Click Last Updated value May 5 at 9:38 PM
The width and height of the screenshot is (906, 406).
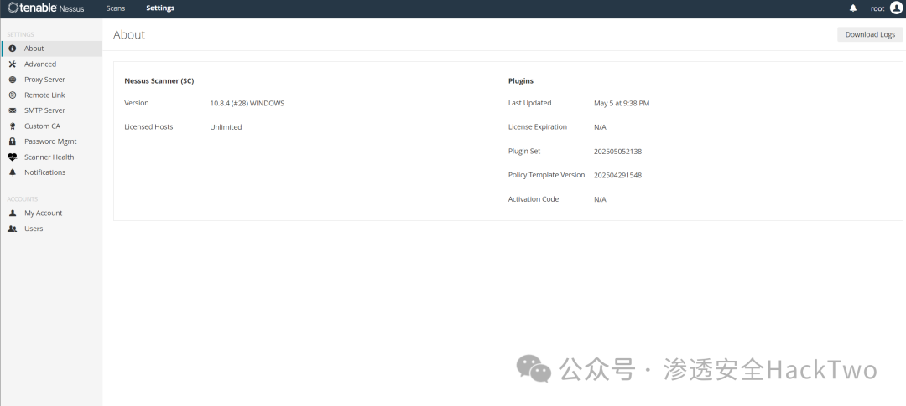click(x=621, y=103)
